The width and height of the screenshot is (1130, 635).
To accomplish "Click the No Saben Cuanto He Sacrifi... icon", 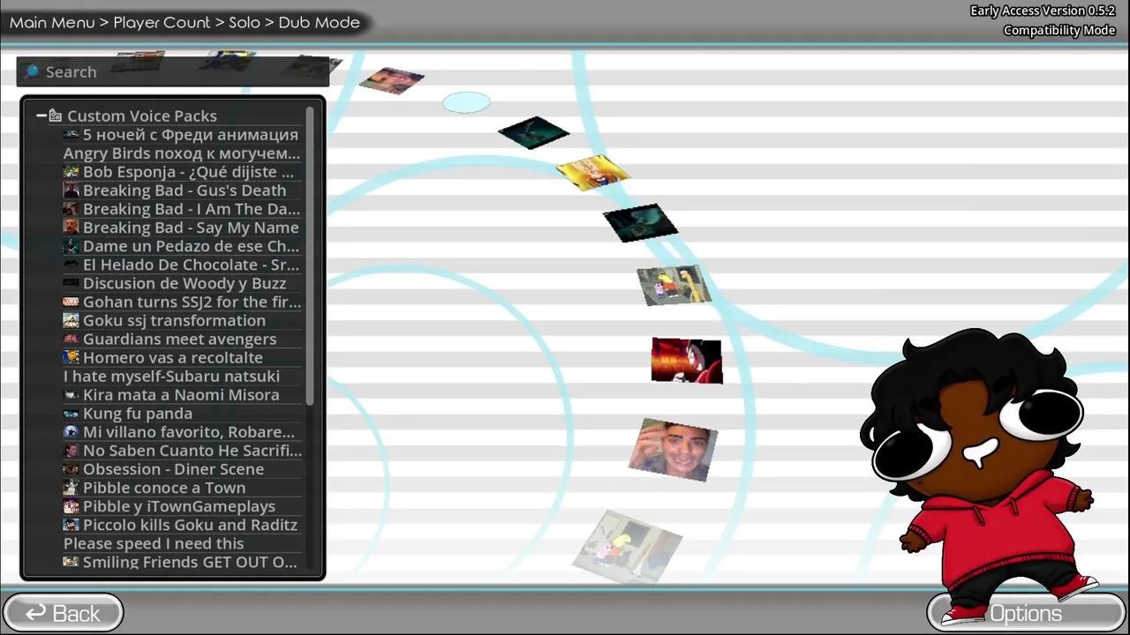I will 72,451.
